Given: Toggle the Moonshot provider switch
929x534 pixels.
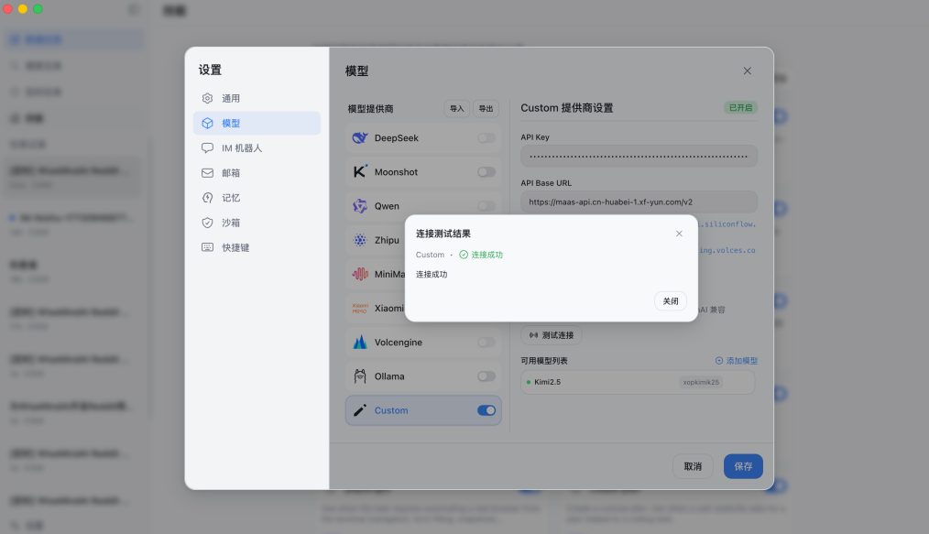Looking at the screenshot, I should [486, 172].
